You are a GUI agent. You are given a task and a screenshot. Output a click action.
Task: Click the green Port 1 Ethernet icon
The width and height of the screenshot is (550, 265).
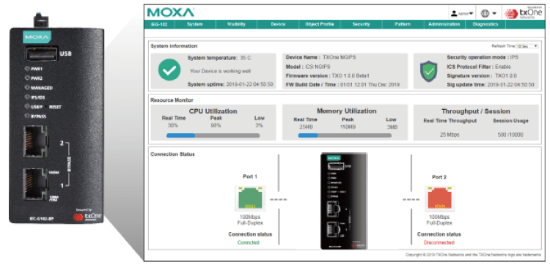[x=250, y=198]
